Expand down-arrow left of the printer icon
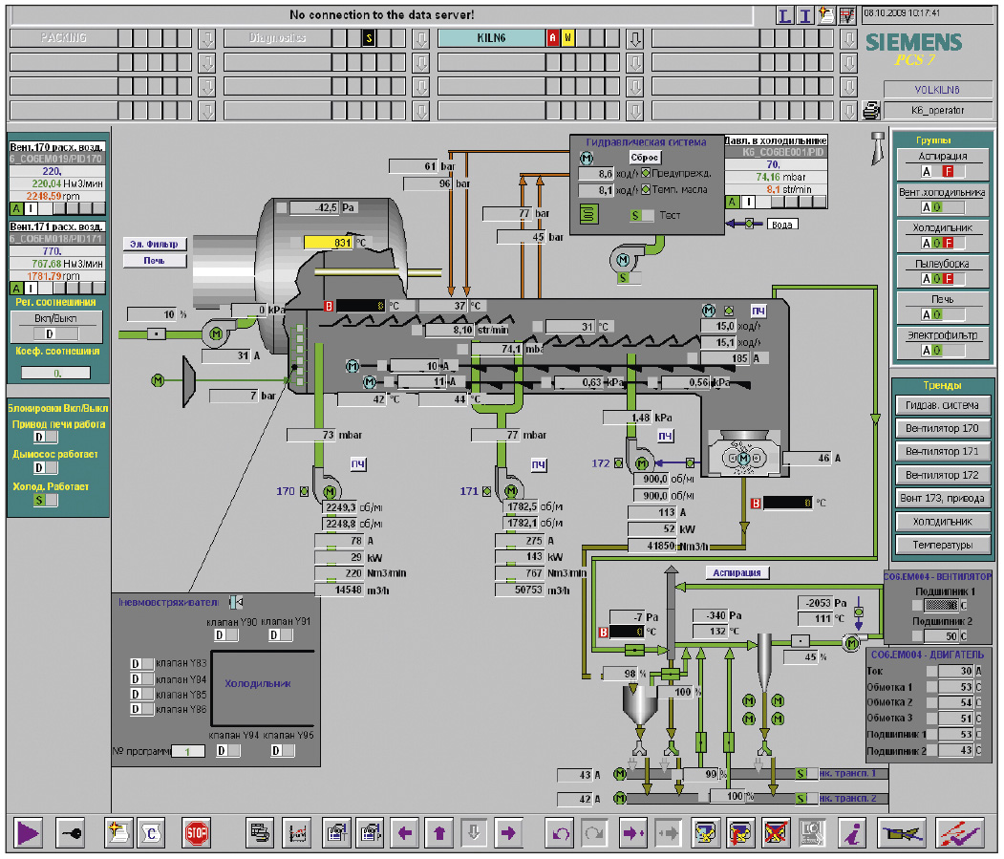 click(848, 111)
